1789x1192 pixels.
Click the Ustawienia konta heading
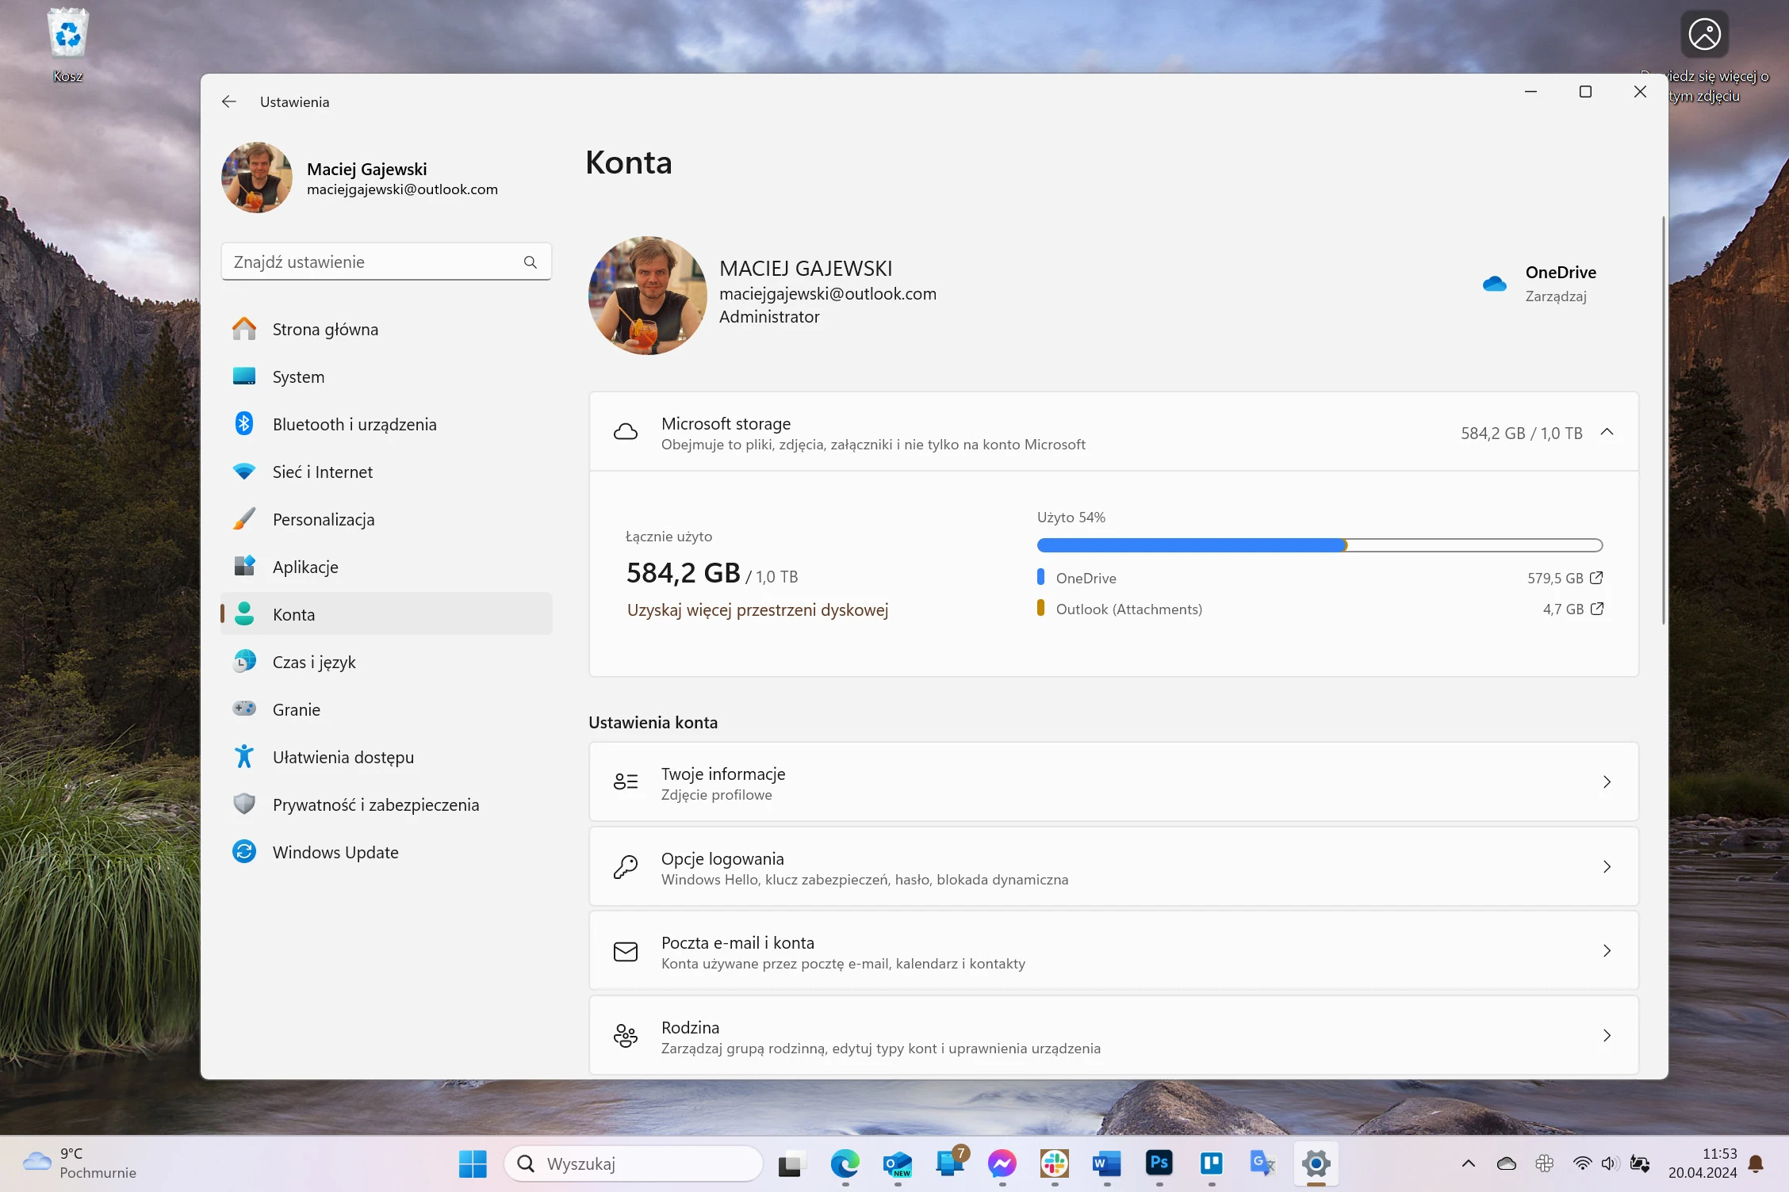653,723
